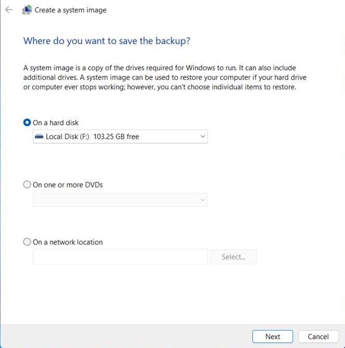This screenshot has height=348, width=345.
Task: Go back using the back arrow
Action: 9,9
